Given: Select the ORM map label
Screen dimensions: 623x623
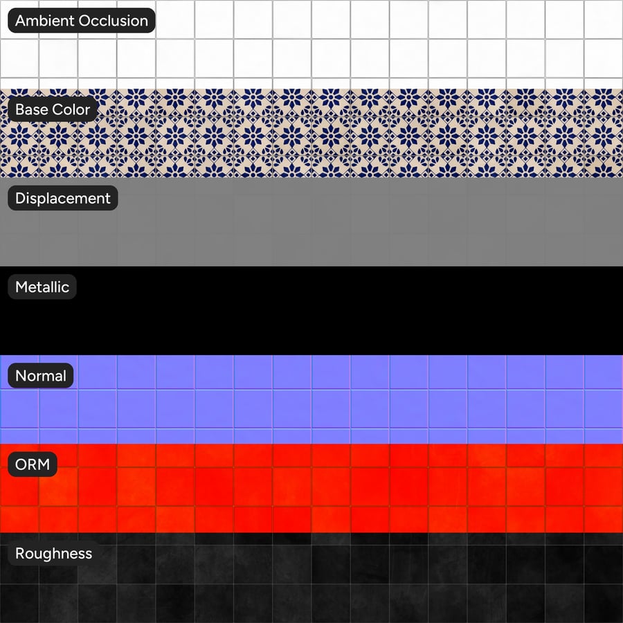Looking at the screenshot, I should [33, 464].
